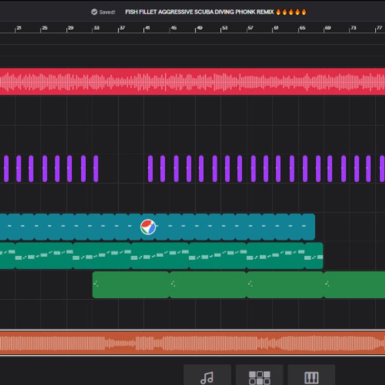
Task: Move playhead to bar 73 marker
Action: [353, 28]
